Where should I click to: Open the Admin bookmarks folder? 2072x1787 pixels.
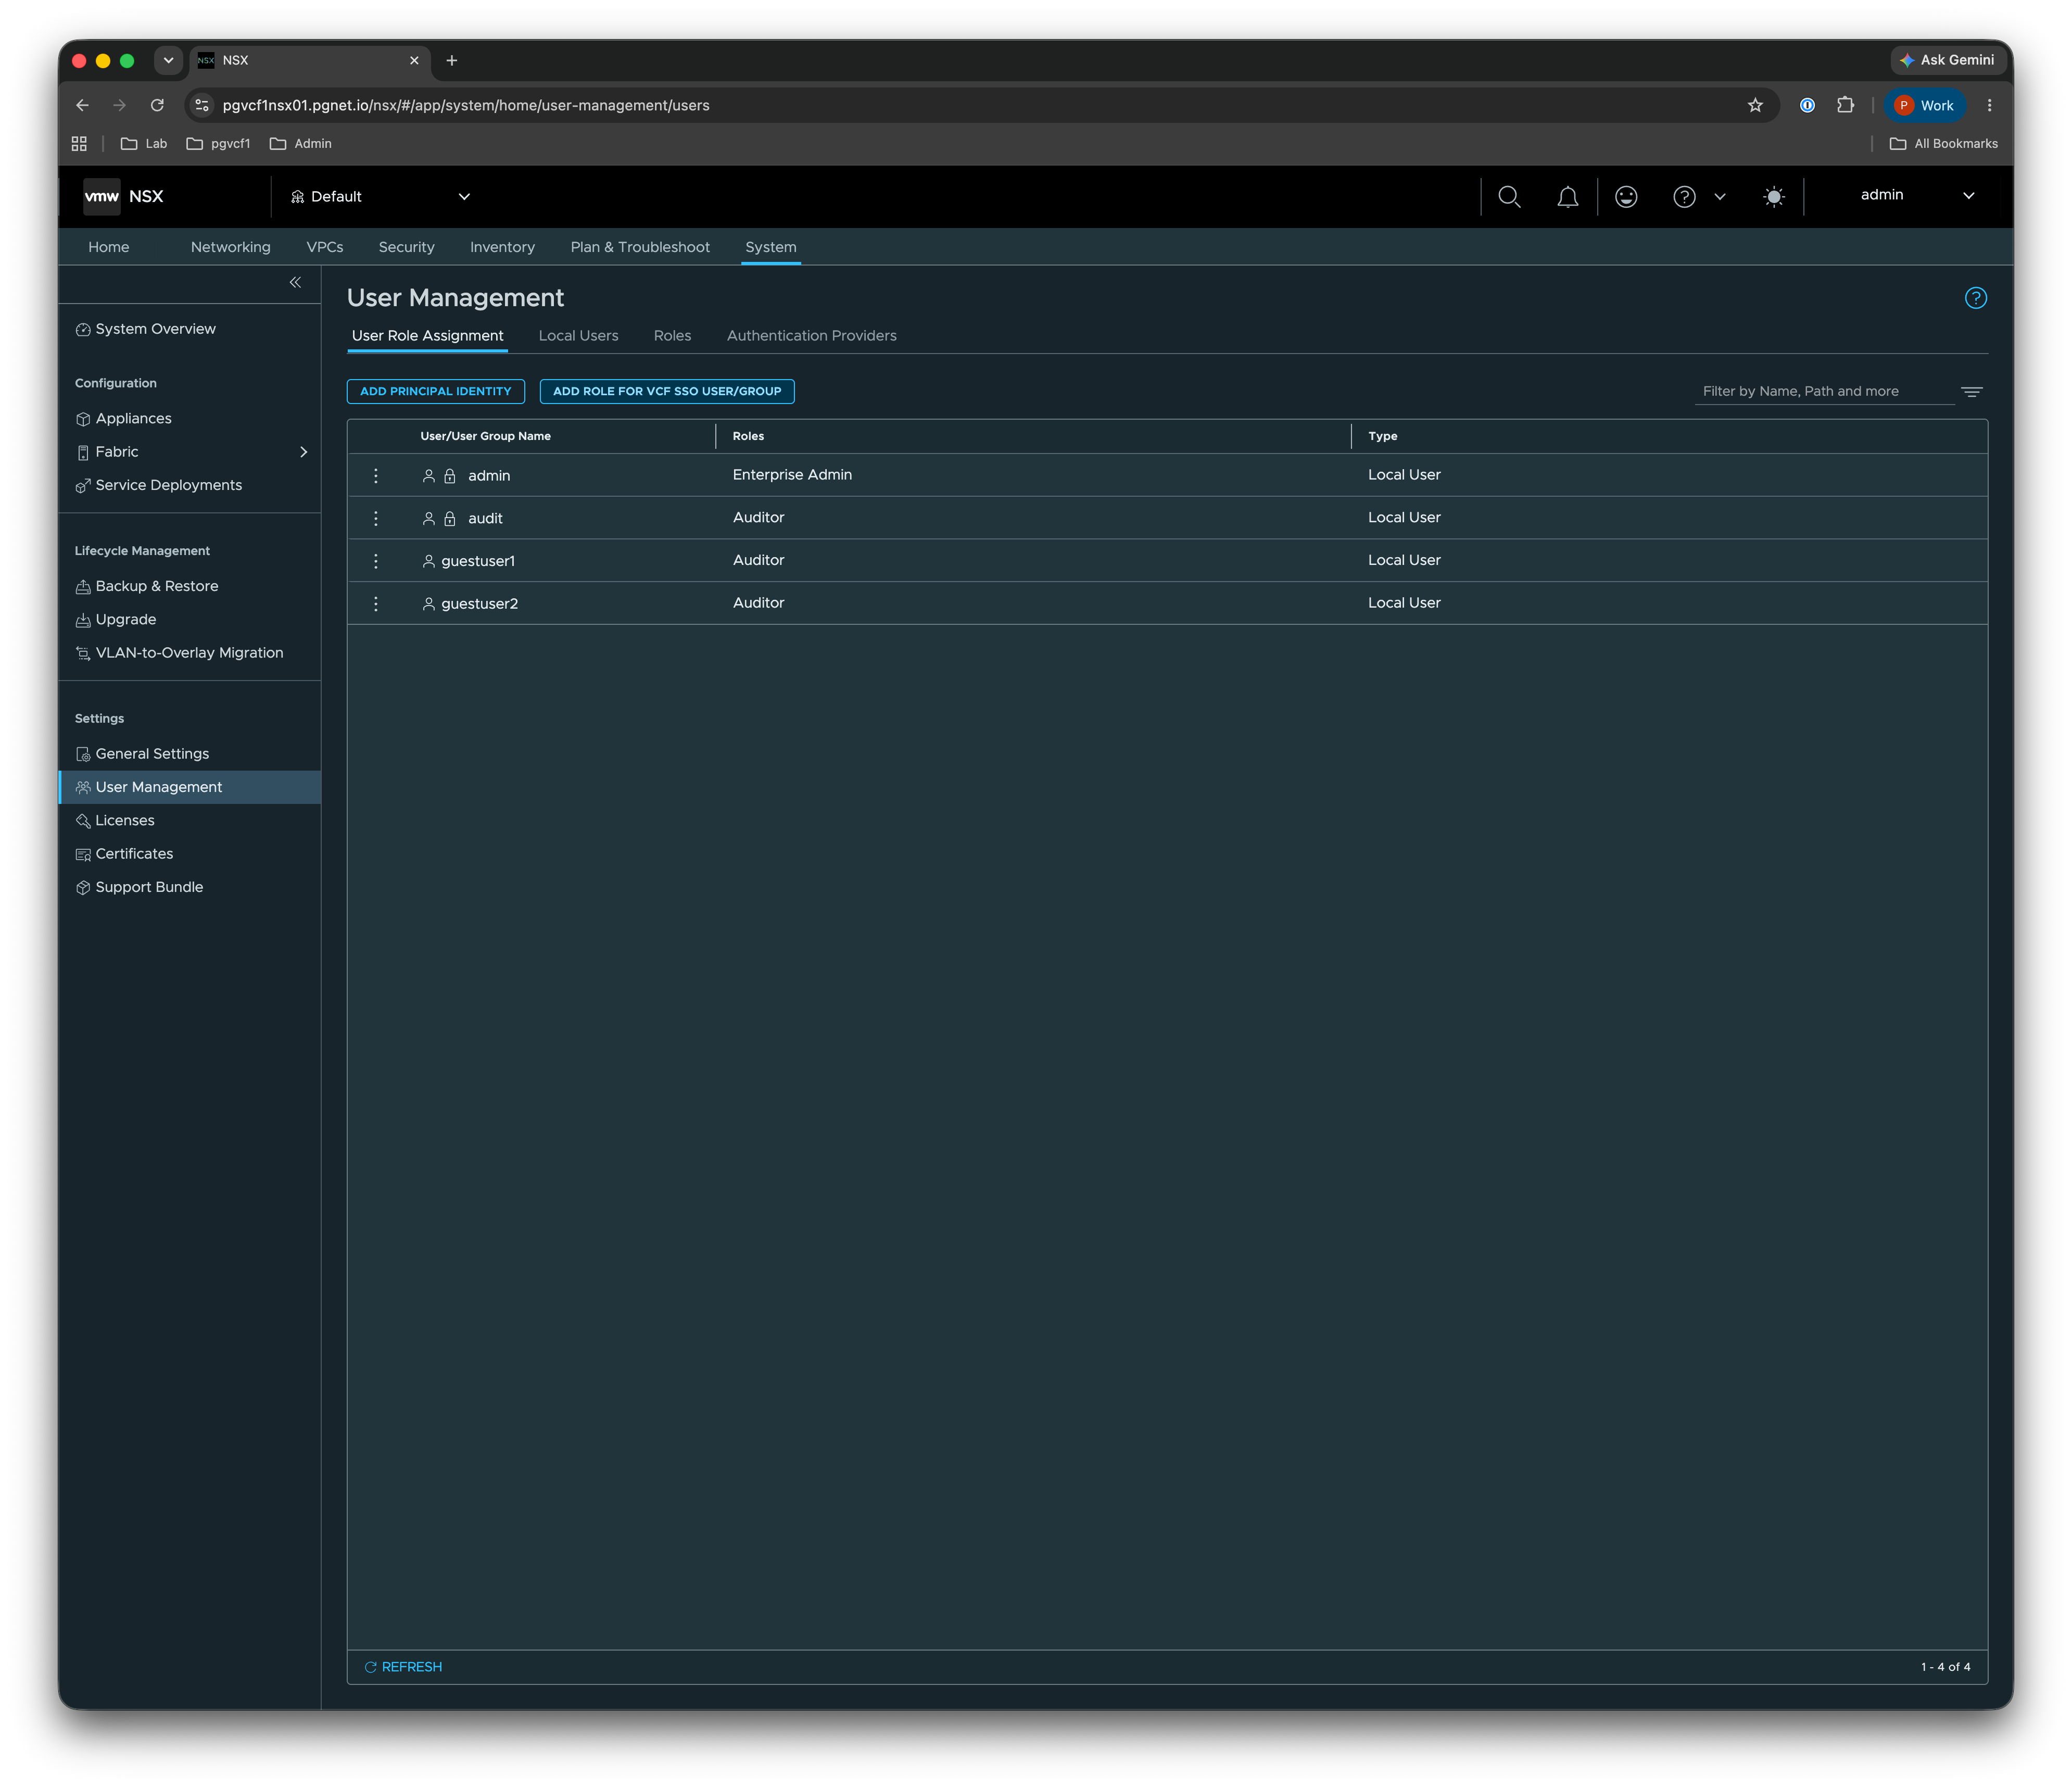(x=301, y=144)
